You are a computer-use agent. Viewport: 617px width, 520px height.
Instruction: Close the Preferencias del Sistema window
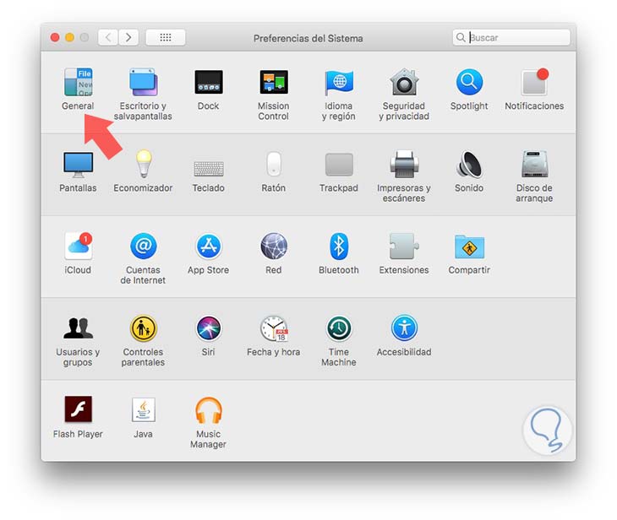tap(55, 38)
